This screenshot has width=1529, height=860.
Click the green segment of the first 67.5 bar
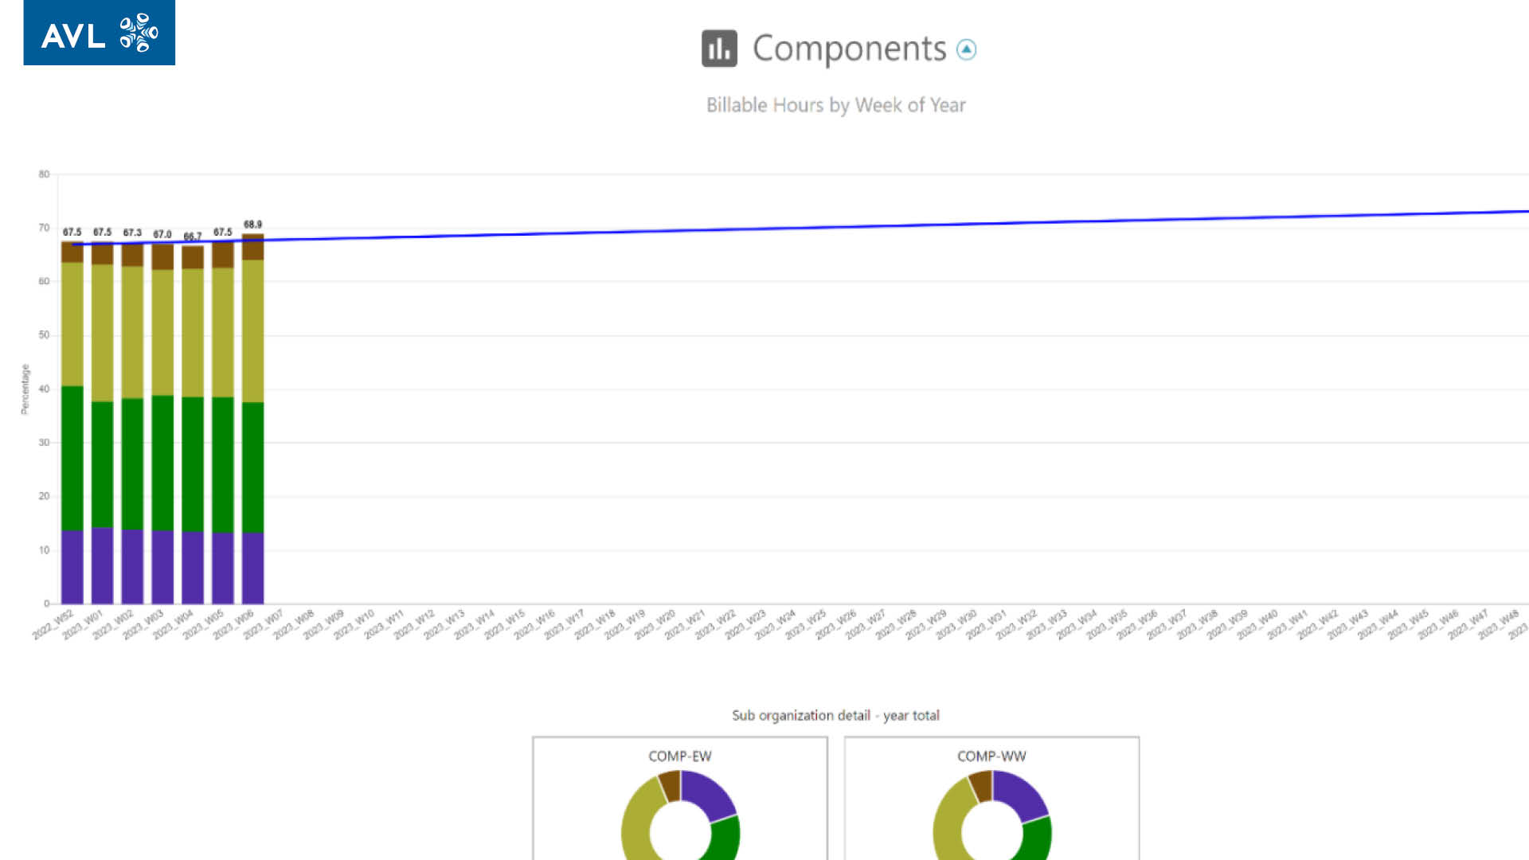pos(72,458)
